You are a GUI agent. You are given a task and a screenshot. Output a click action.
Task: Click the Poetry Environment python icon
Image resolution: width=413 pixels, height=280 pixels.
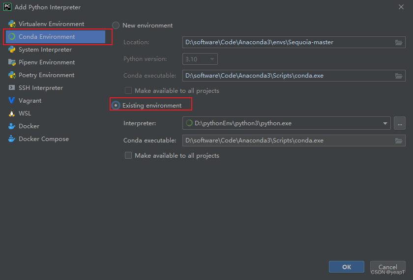12,75
